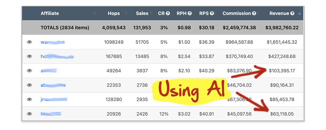Screen dimensions: 326x130
Task: Click the TOTALS (2834 items) summary row
Action: 163,28
